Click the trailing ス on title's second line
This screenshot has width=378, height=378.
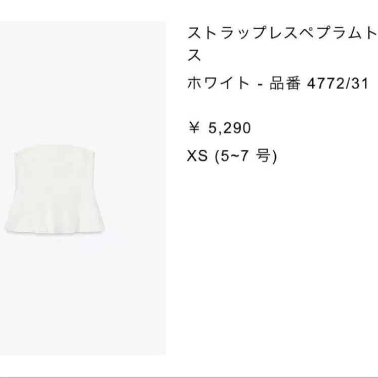[194, 55]
